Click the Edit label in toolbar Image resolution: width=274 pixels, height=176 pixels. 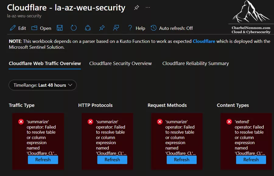(22, 28)
